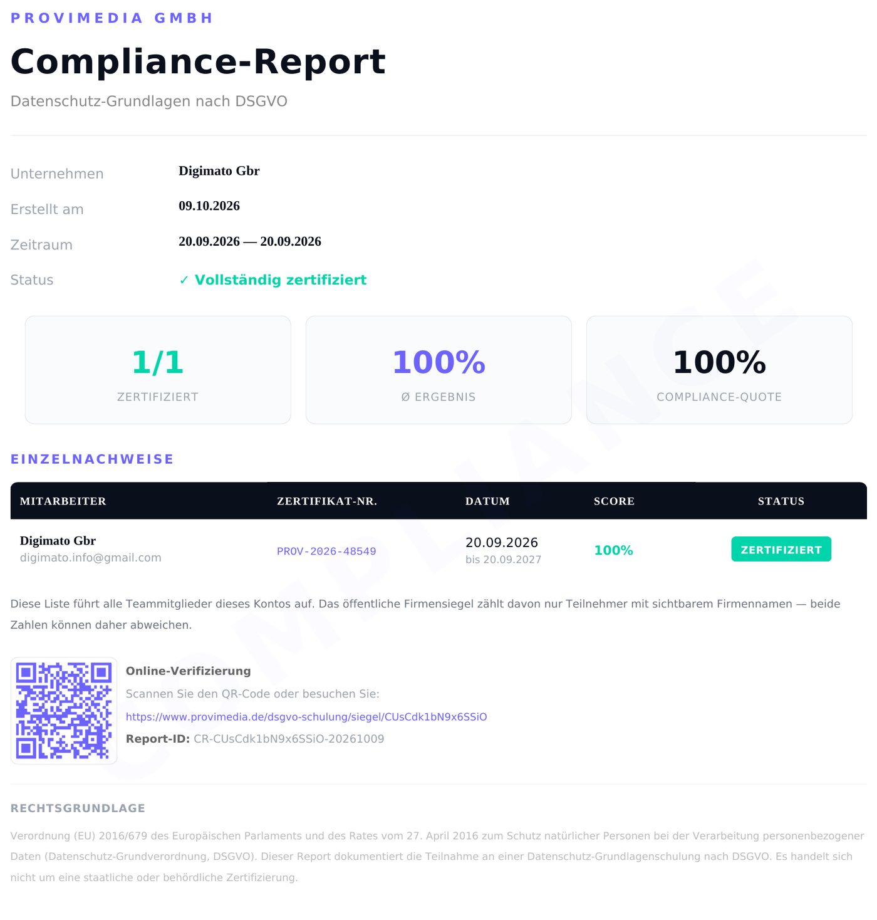Select the 1/1 ZERTIFIZIERT summary card
The width and height of the screenshot is (877, 920).
click(158, 370)
